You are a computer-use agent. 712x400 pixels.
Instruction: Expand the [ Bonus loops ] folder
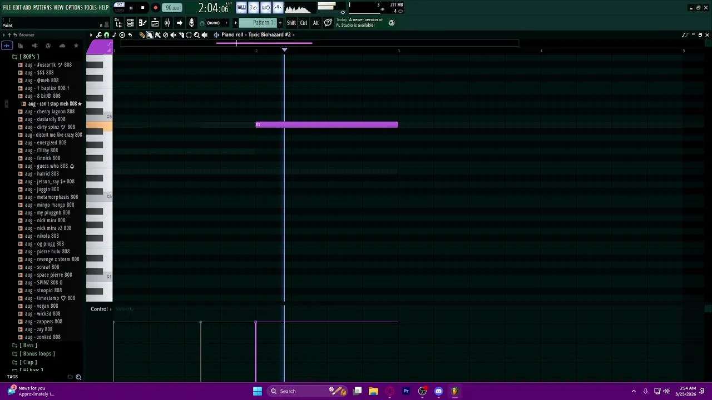(x=33, y=354)
